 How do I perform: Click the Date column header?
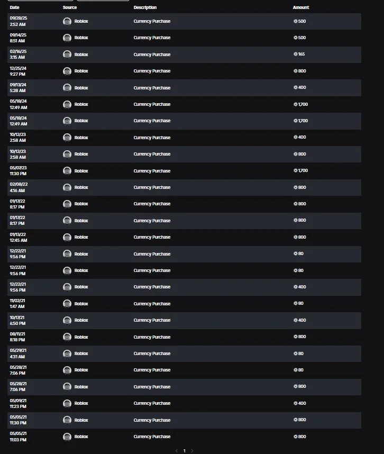[x=14, y=7]
